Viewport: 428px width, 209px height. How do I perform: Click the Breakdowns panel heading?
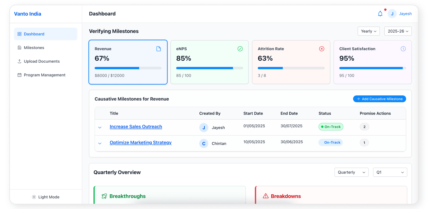(x=286, y=196)
